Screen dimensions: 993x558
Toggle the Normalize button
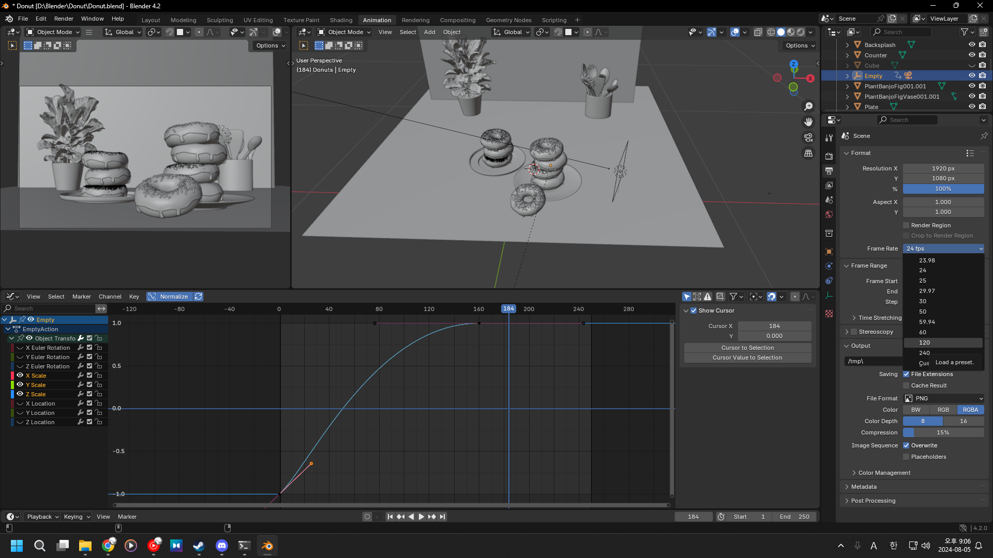click(x=170, y=297)
